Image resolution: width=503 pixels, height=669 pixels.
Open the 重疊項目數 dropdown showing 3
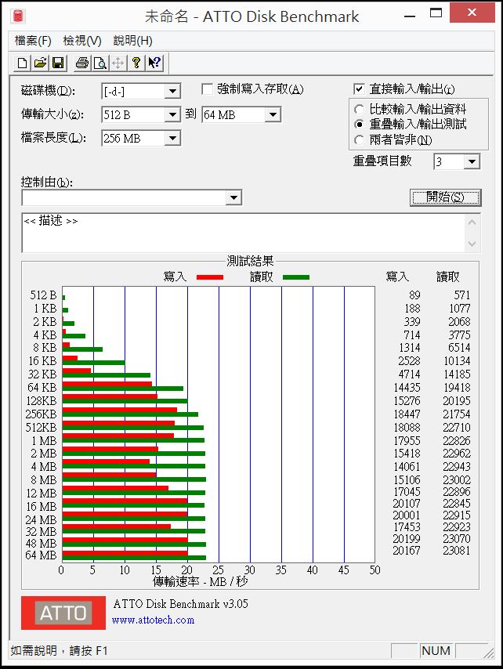pos(472,161)
